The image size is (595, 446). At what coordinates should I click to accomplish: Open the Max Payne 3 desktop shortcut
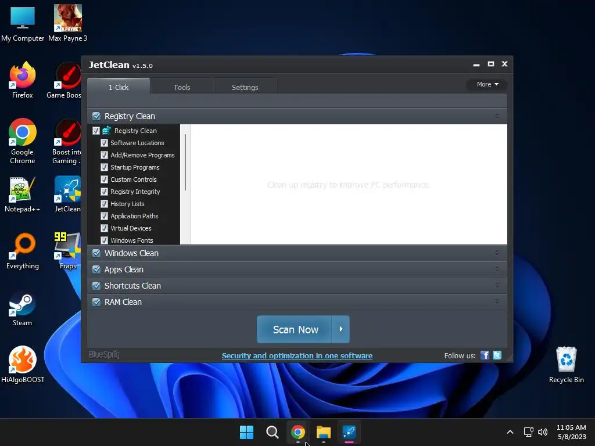point(67,23)
